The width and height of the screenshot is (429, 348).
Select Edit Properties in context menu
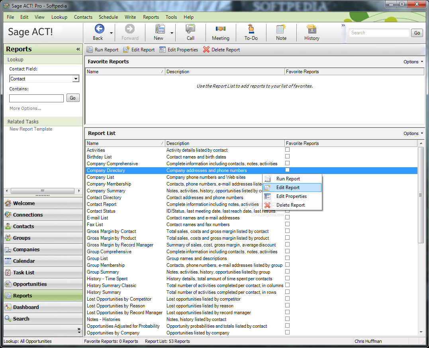[x=292, y=196]
